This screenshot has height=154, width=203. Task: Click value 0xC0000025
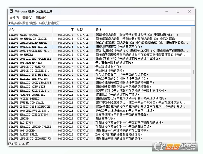tap(65, 111)
